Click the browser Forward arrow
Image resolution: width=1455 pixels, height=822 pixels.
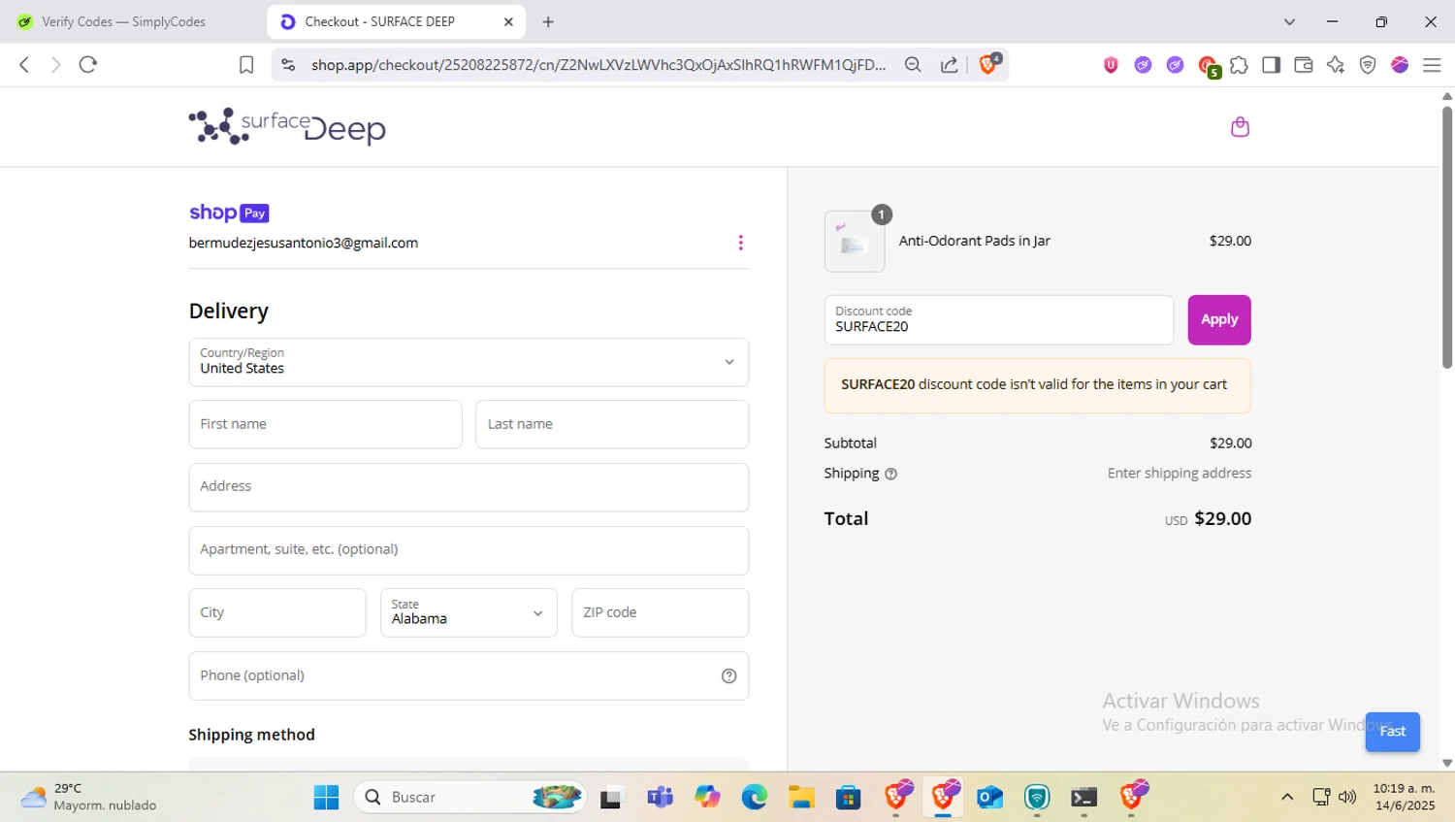(x=55, y=65)
